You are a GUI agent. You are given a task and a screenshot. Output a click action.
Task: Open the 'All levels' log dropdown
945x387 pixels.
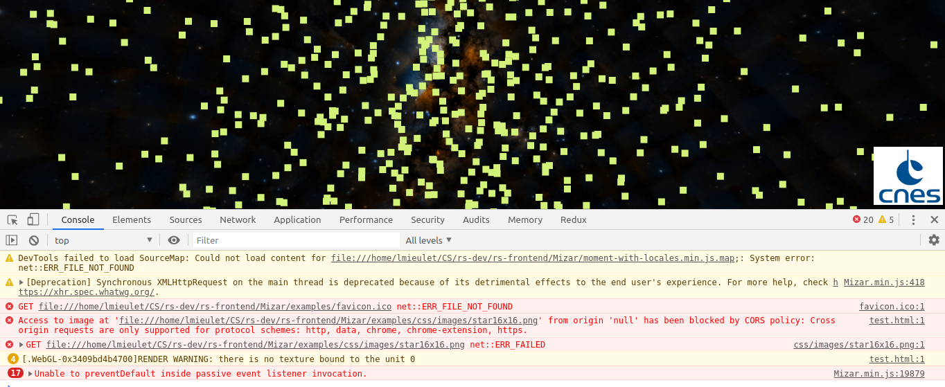pos(429,240)
